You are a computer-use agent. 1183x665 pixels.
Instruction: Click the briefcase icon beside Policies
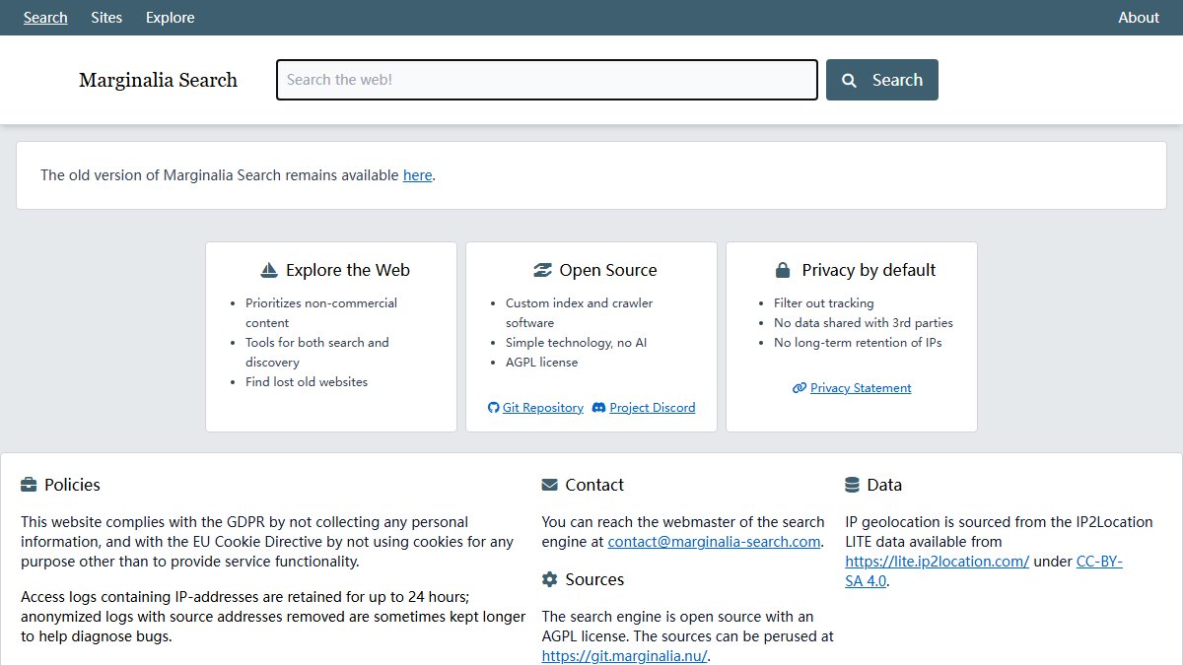click(x=29, y=485)
